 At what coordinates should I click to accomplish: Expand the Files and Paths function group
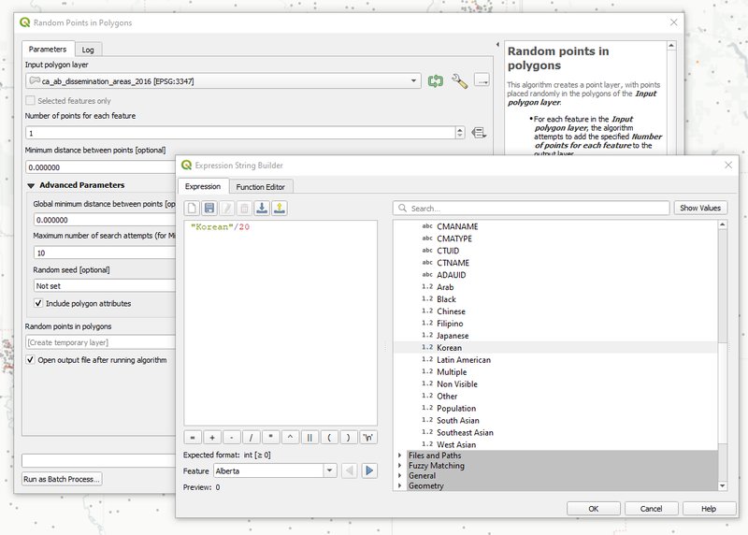[x=400, y=455]
